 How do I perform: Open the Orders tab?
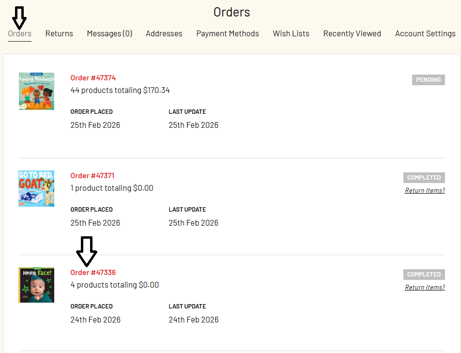click(20, 34)
